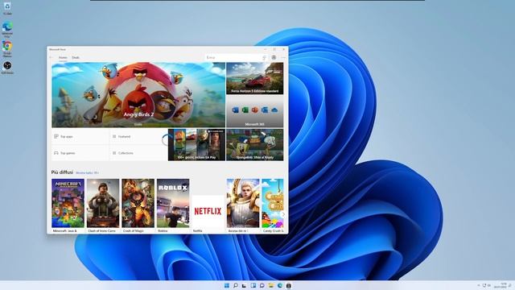Open the Candy Crush app card
Image resolution: width=515 pixels, height=290 pixels.
coord(273,206)
